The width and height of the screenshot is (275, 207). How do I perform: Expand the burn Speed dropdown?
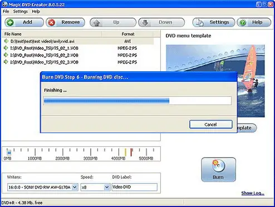click(107, 187)
